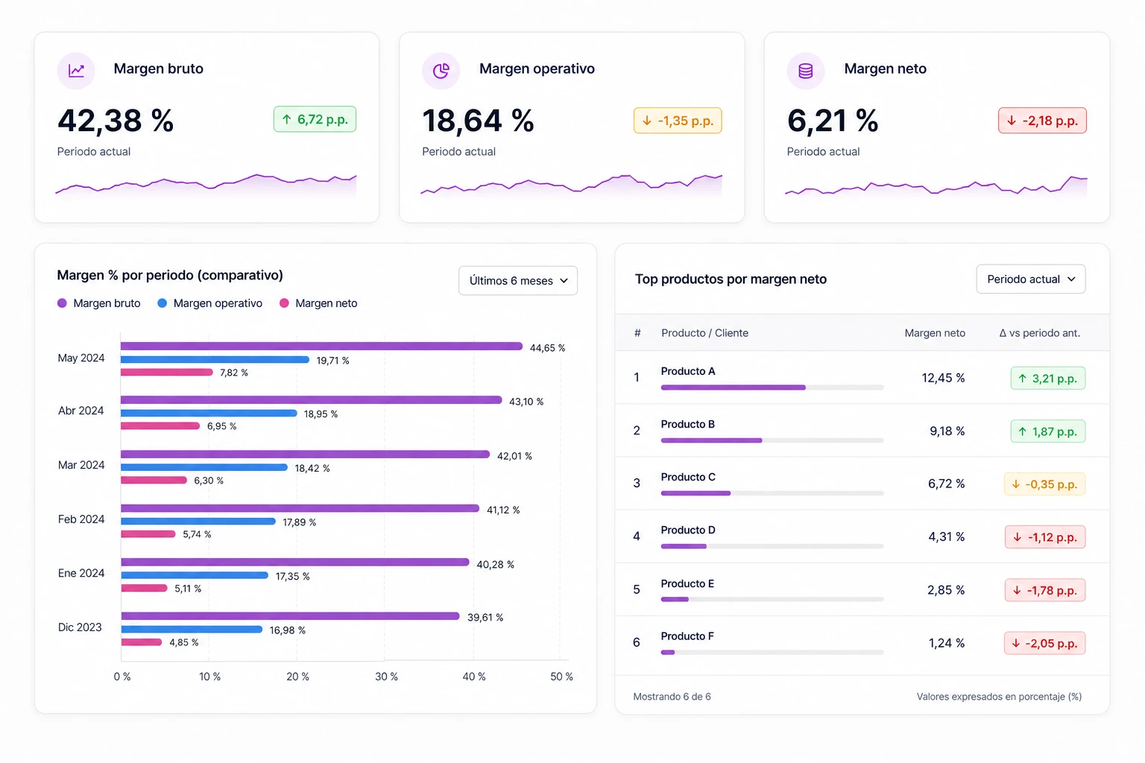
Task: Click Producto E's -1,78 p.p. badge
Action: pos(1045,590)
